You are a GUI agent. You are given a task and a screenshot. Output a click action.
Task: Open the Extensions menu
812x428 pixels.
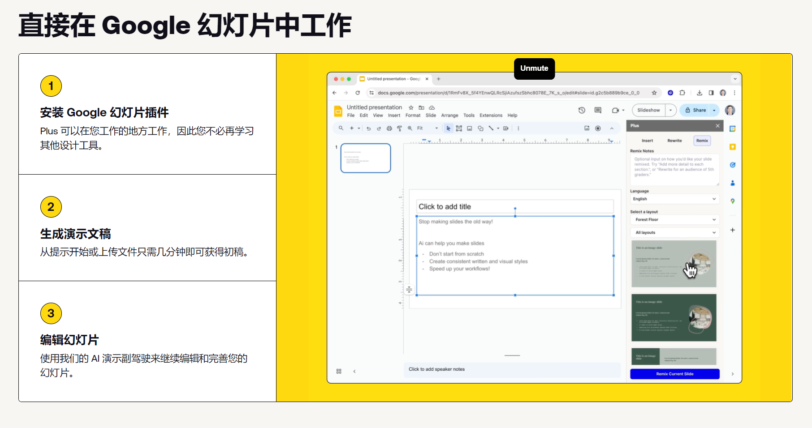(x=491, y=116)
